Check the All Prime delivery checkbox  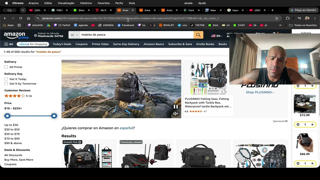coord(6,67)
